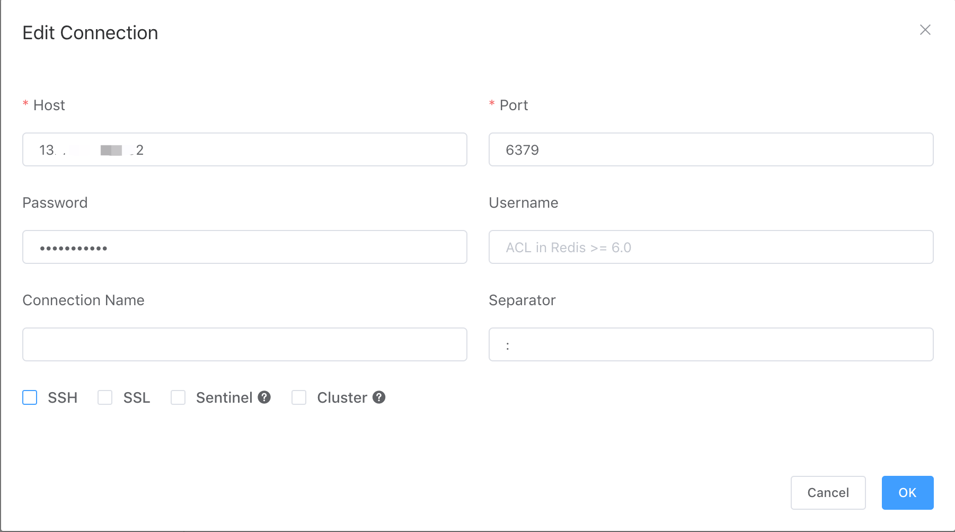The height and width of the screenshot is (532, 955).
Task: Focus the Host input field
Action: (x=244, y=149)
